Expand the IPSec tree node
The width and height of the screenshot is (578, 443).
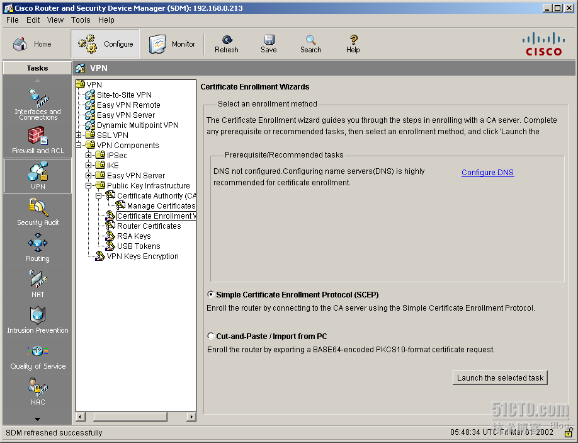point(89,155)
